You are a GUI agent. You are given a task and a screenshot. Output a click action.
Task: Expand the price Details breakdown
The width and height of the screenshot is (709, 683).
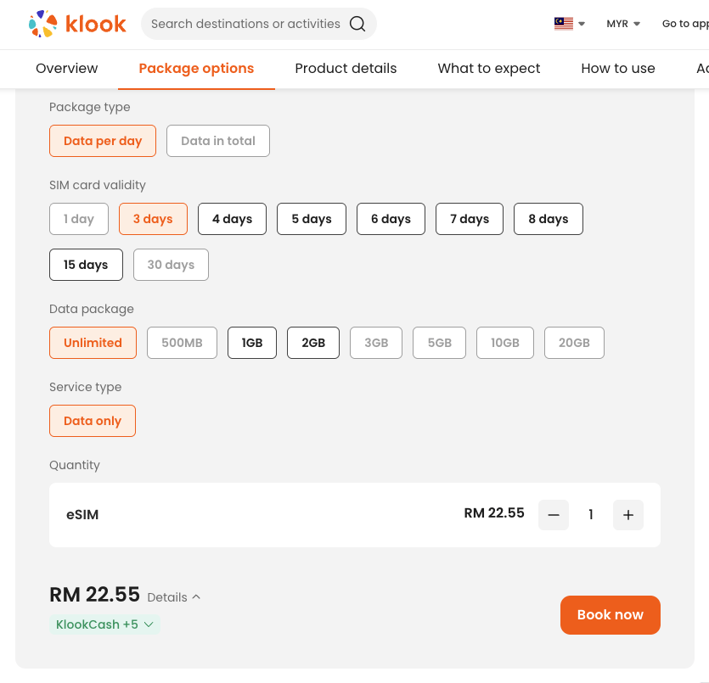tap(174, 597)
